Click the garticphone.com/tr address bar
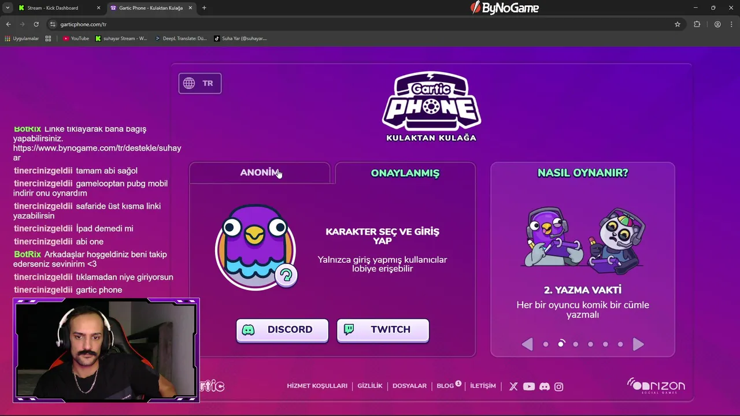740x416 pixels. [x=364, y=24]
